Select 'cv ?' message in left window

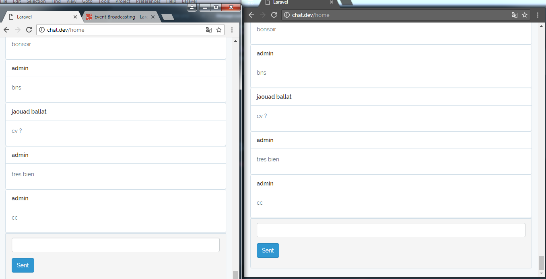pyautogui.click(x=16, y=131)
